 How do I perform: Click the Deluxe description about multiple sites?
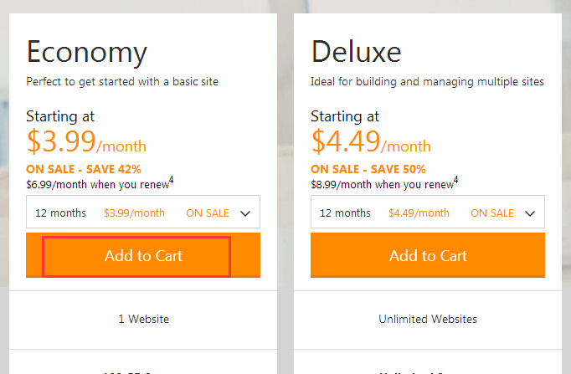point(427,82)
